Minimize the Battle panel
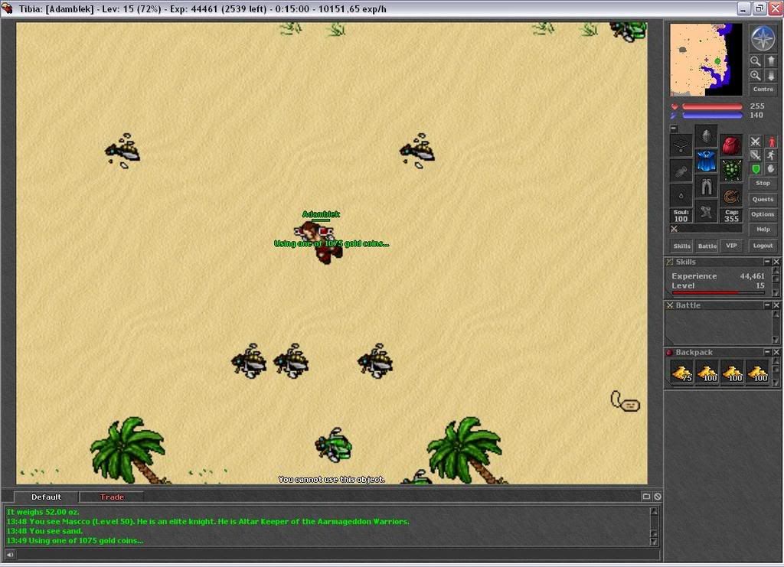The height and width of the screenshot is (567, 784). [767, 305]
